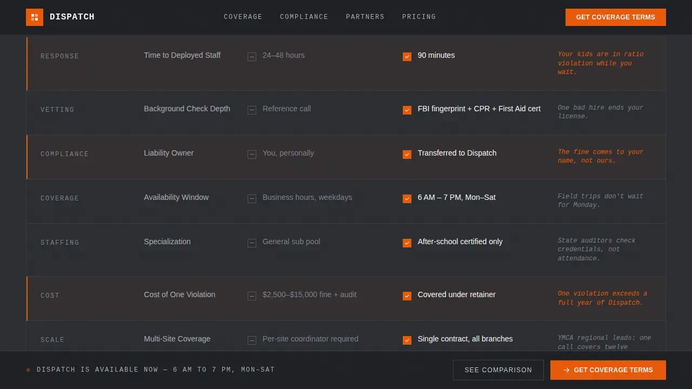Click minus box beside Per-site coordinator required
The image size is (692, 389).
point(252,340)
